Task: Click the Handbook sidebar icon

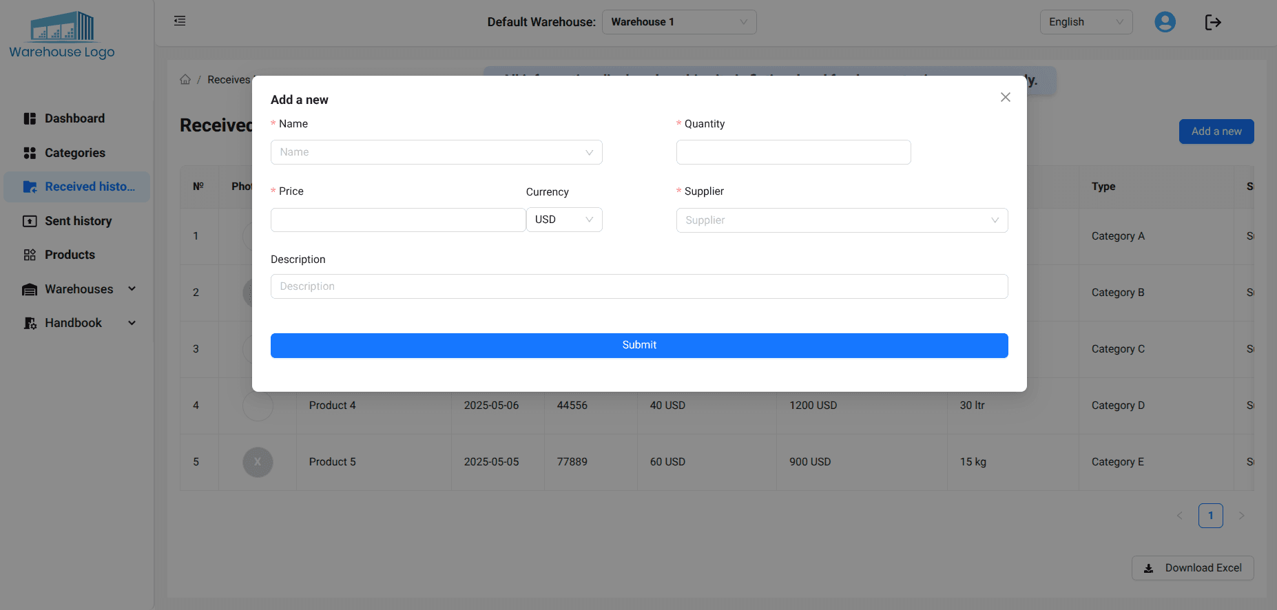Action: (30, 323)
